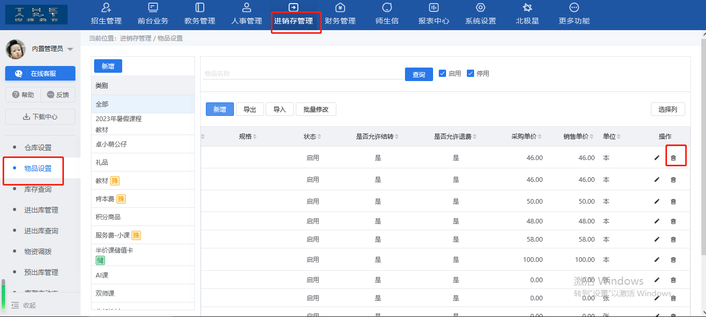Sort by 销售单价 column arrows

tap(592, 137)
